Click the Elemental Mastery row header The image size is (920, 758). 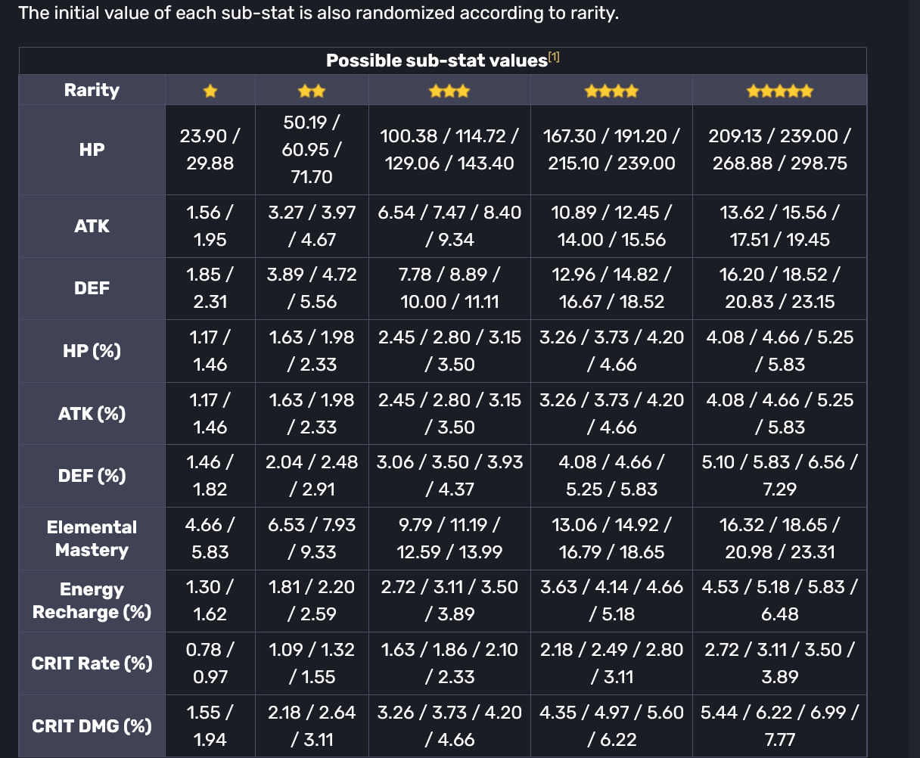click(x=92, y=539)
